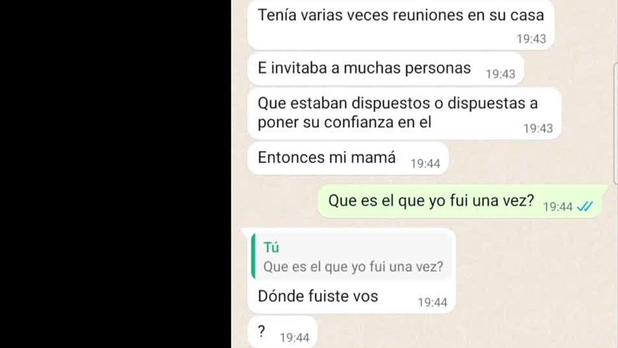The height and width of the screenshot is (348, 618).
Task: Tap the 19:43 timestamp beside 'E invitaba a muchas personas'
Action: (x=500, y=74)
